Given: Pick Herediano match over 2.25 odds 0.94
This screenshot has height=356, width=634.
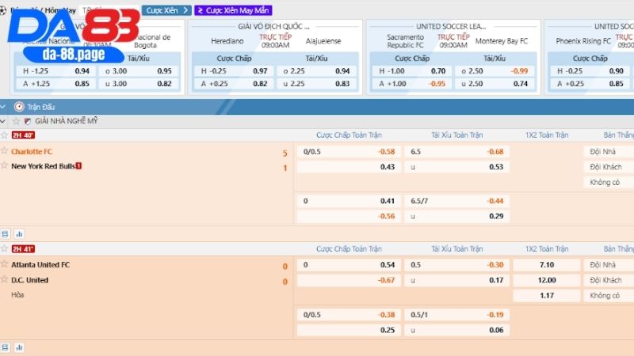Looking at the screenshot, I should point(316,71).
